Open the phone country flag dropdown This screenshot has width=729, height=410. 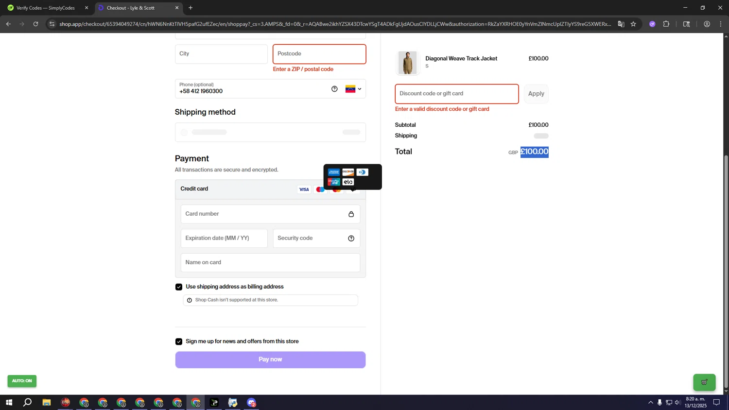(353, 89)
